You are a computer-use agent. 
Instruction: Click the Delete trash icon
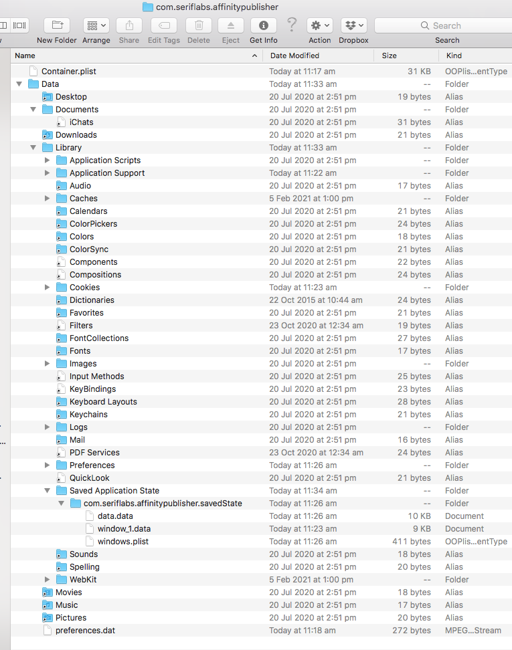(x=199, y=25)
